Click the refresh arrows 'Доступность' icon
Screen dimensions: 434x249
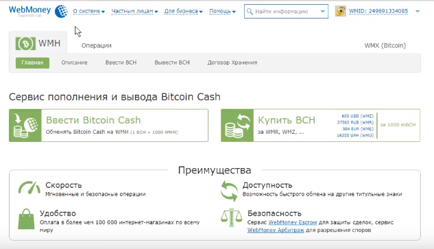pos(229,191)
